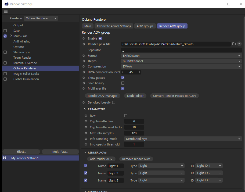Click keyframe diamond beside Max info samples
This screenshot has height=192, width=245.
pyautogui.click(x=86, y=133)
